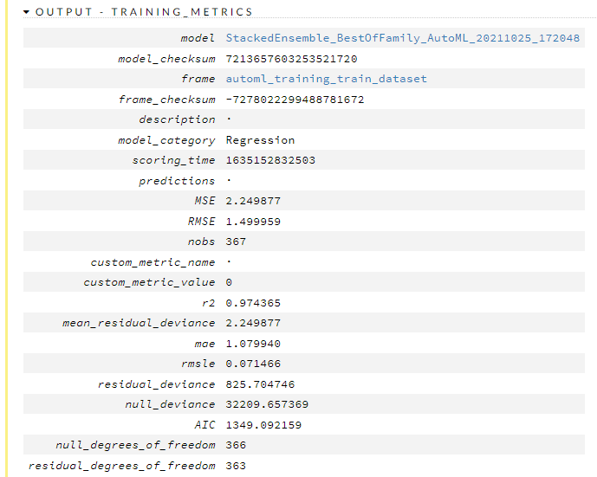The height and width of the screenshot is (477, 597).
Task: Select the nobs value 367
Action: (236, 242)
